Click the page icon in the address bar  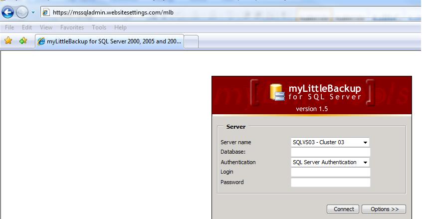[46, 12]
